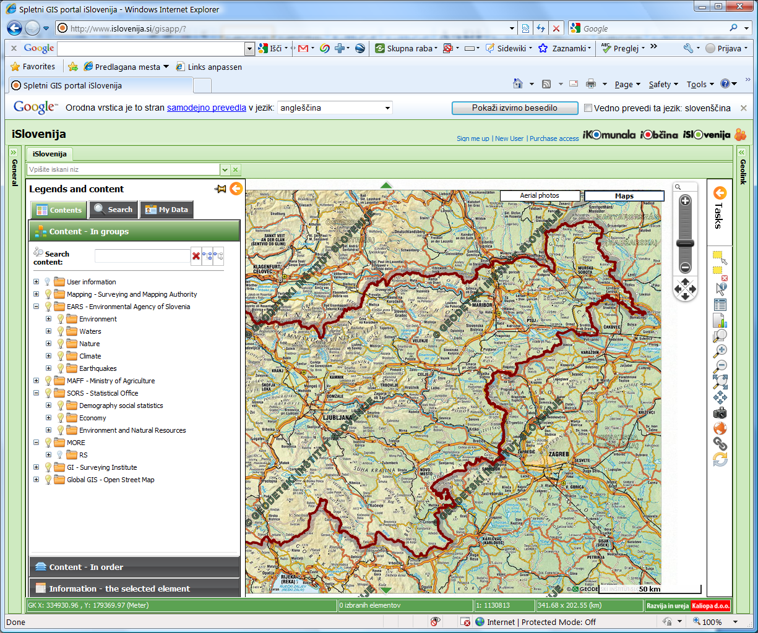Collapse the Legends panel with orange arrow

point(236,189)
